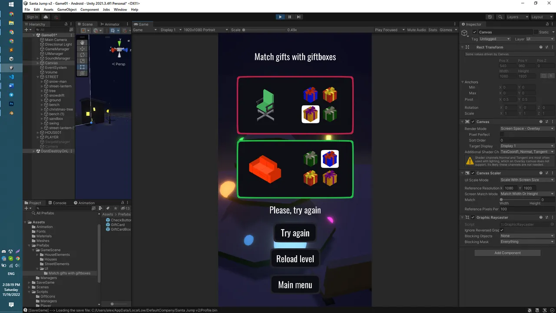The image size is (556, 313).
Task: Open the undo history icon
Action: point(490,17)
